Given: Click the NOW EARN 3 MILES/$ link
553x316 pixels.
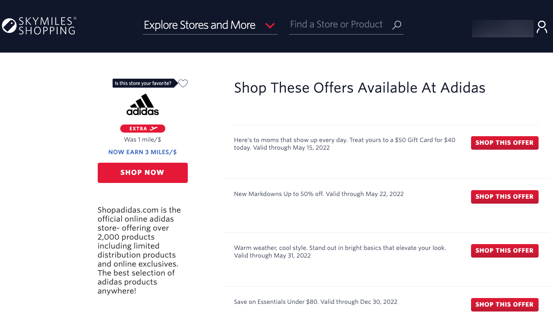Looking at the screenshot, I should point(143,152).
